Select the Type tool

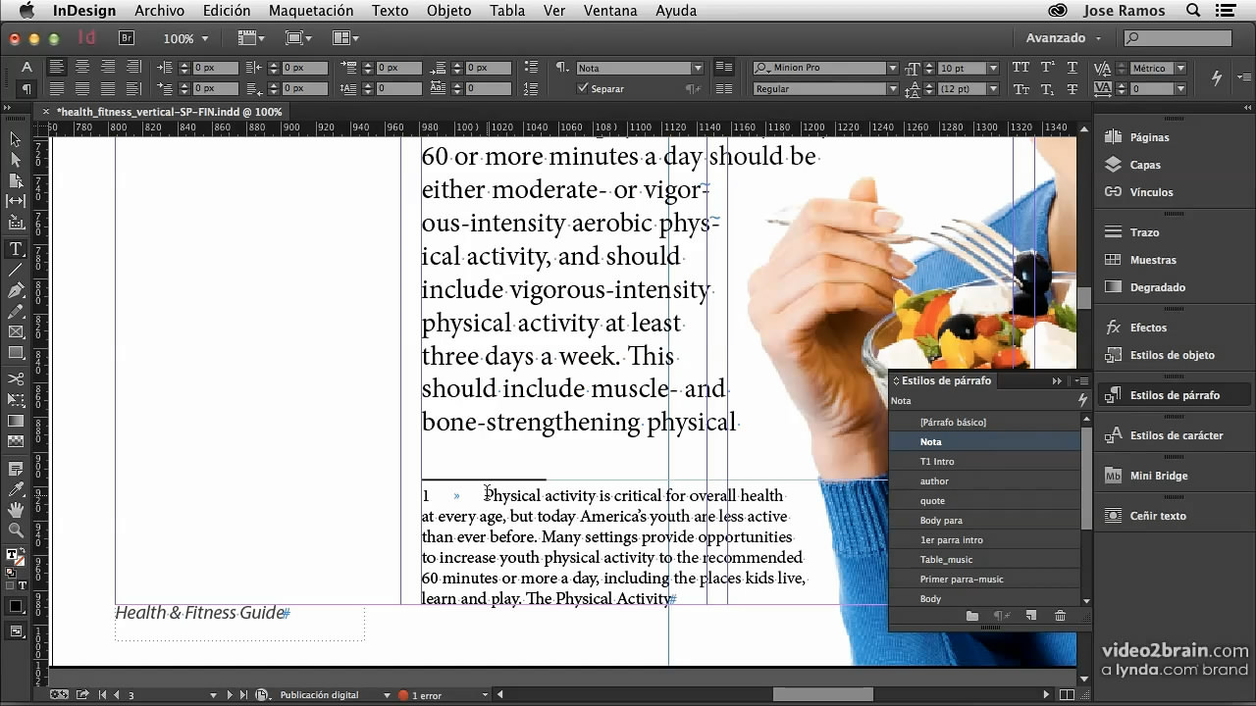click(16, 249)
